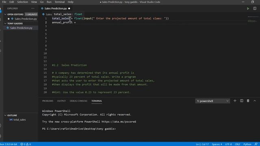Click the 'float(input(' call on line 1

pyautogui.click(x=84, y=18)
